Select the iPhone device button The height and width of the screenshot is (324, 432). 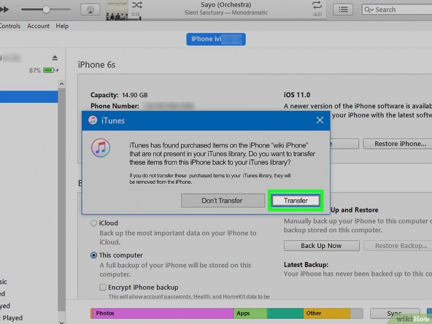[216, 39]
